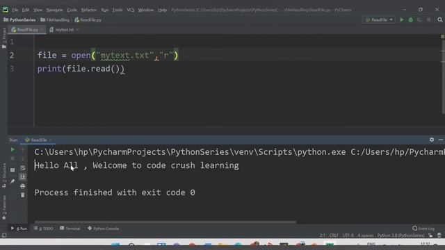The width and height of the screenshot is (445, 250).
Task: Click the grey Stop icon in top toolbar
Action: (428, 20)
